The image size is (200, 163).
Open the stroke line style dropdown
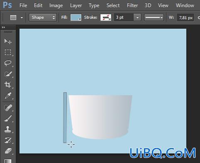tap(154, 17)
